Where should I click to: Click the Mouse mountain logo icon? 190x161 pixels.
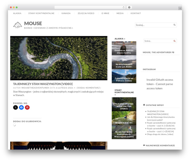point(17,25)
